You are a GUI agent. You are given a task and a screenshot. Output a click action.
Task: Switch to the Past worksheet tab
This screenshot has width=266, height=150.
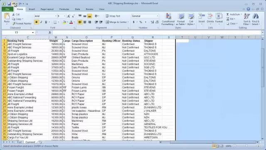tap(19, 142)
